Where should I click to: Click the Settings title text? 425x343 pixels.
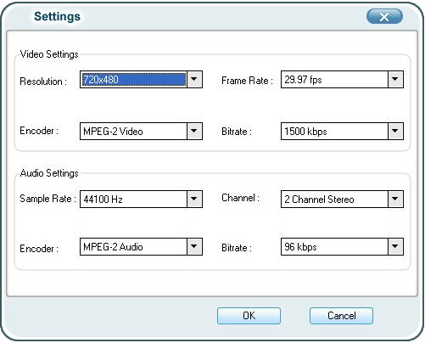pyautogui.click(x=57, y=16)
